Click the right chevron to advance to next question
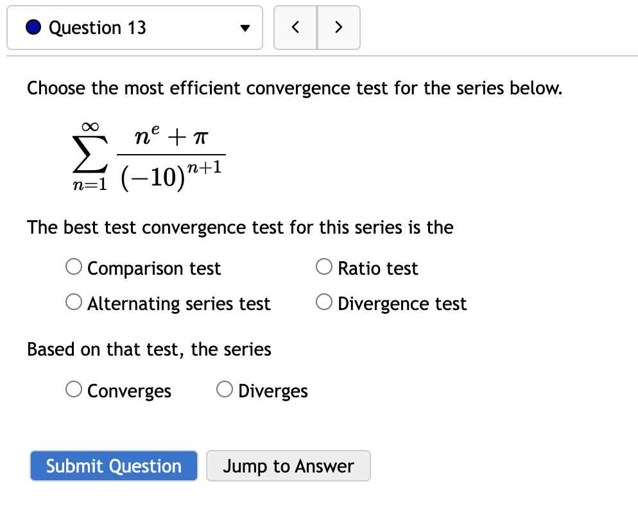The height and width of the screenshot is (511, 638). point(339,27)
